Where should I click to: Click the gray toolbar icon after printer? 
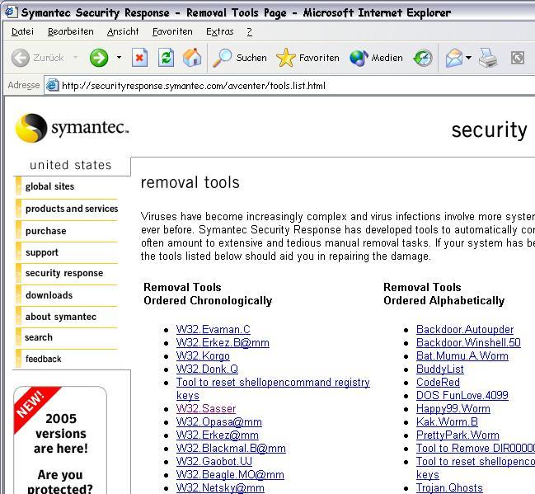click(x=517, y=58)
